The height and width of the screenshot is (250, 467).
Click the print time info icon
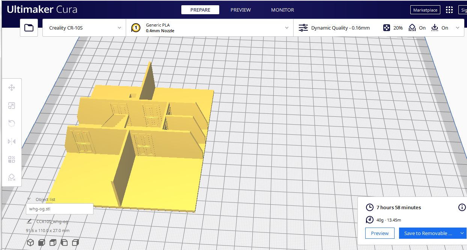coord(462,207)
